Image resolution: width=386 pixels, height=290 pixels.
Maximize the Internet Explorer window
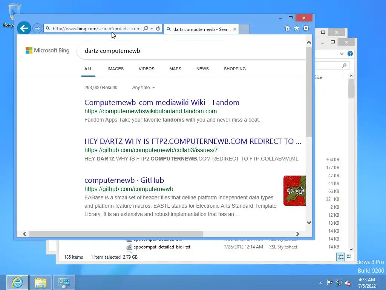click(x=291, y=18)
